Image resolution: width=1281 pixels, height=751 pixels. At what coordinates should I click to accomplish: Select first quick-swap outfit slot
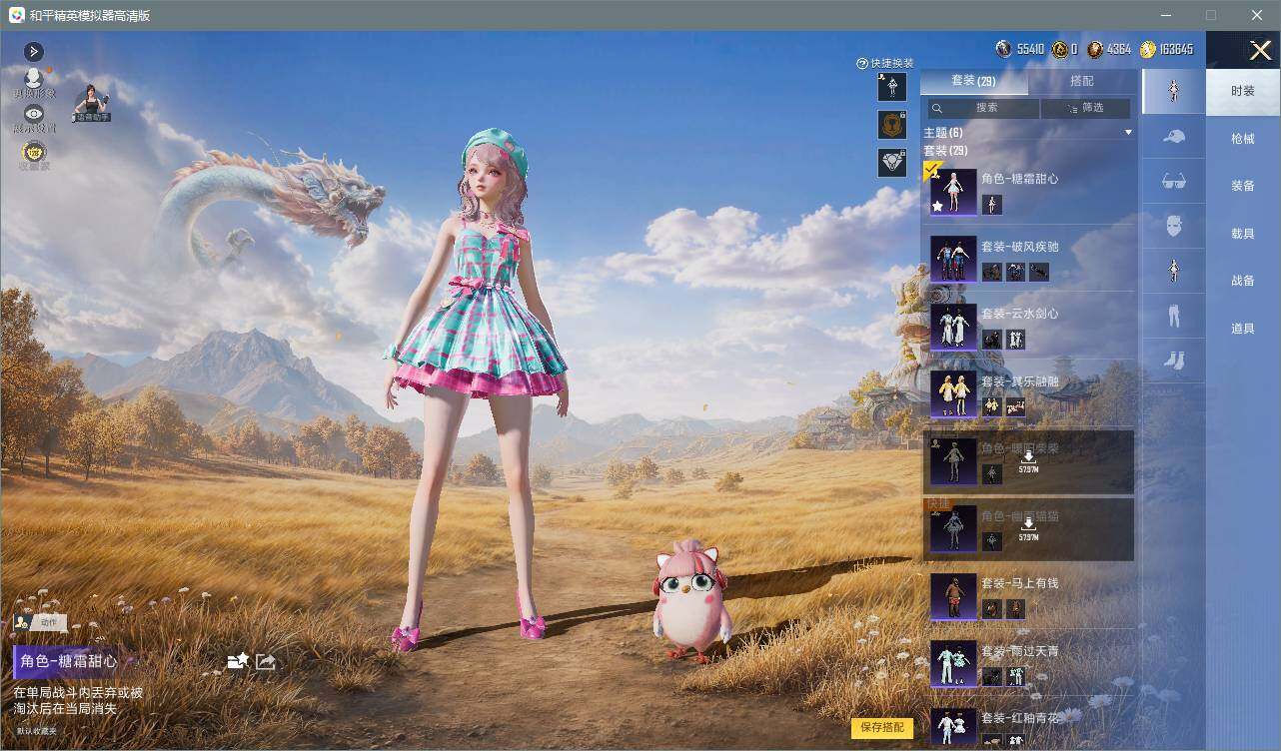click(x=891, y=87)
